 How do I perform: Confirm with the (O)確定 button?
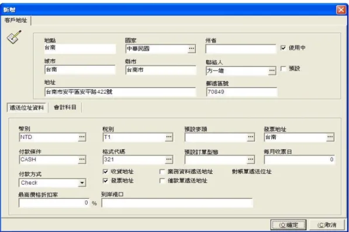pos(288,225)
